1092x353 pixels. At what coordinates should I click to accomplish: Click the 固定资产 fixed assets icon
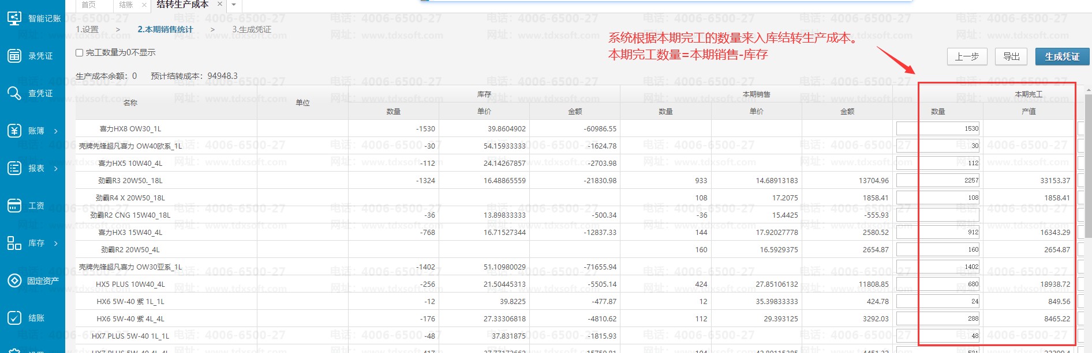(14, 280)
